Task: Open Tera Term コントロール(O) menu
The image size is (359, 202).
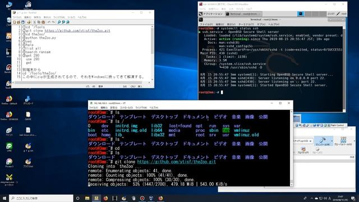Action: [126, 107]
